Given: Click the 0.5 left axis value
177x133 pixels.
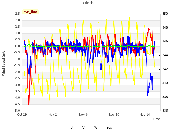Looking at the screenshot, I should (17, 40).
